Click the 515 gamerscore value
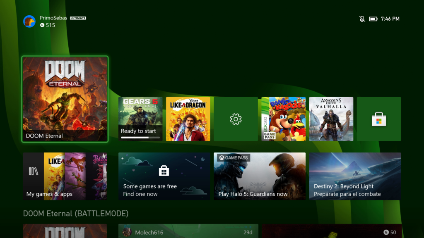The height and width of the screenshot is (238, 424). point(50,25)
